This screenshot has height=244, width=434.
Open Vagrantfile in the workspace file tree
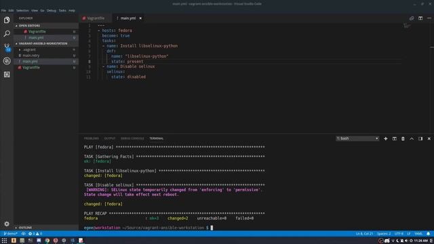pos(46,68)
